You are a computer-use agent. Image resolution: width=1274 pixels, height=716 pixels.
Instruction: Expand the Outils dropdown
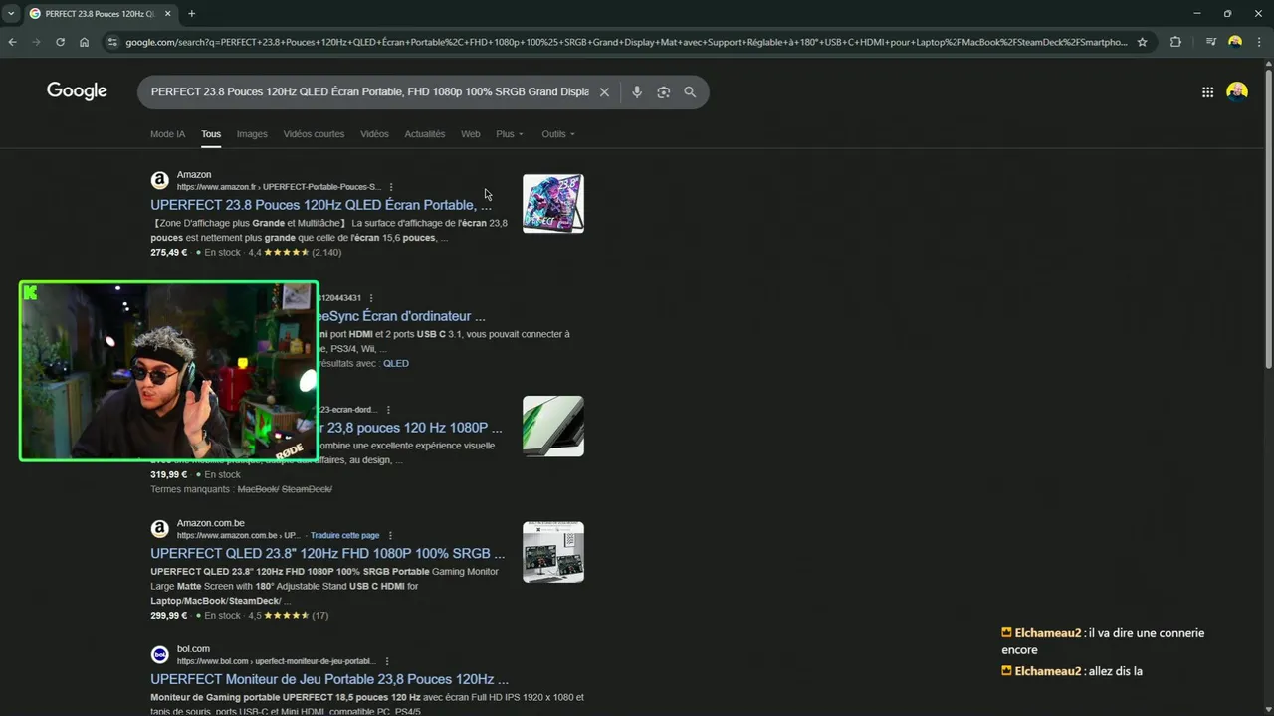[558, 134]
